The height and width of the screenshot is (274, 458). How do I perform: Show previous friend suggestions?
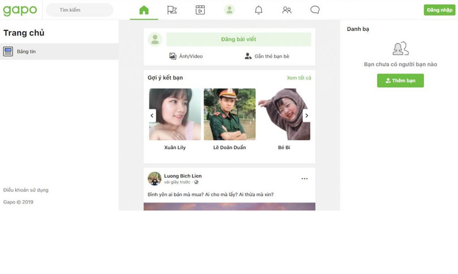pos(152,116)
